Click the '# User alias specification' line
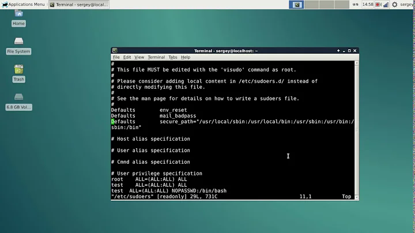The image size is (415, 233). click(x=150, y=151)
